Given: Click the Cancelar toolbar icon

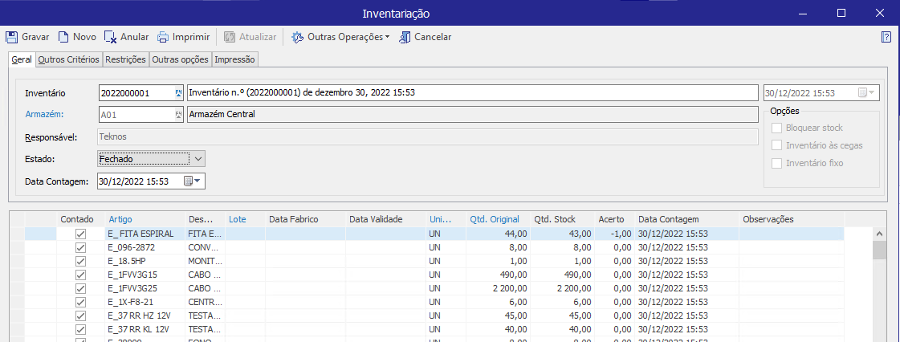Looking at the screenshot, I should point(405,37).
